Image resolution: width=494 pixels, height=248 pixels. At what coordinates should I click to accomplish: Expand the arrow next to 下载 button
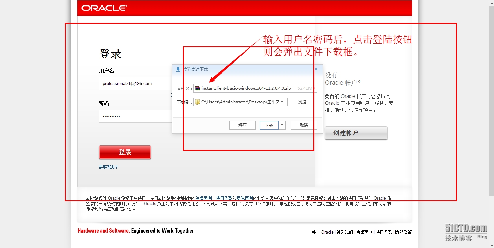pyautogui.click(x=282, y=125)
